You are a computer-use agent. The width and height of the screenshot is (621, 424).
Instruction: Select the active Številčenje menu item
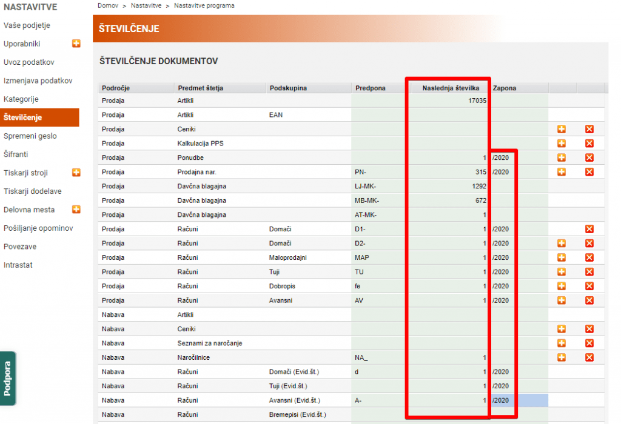(39, 118)
